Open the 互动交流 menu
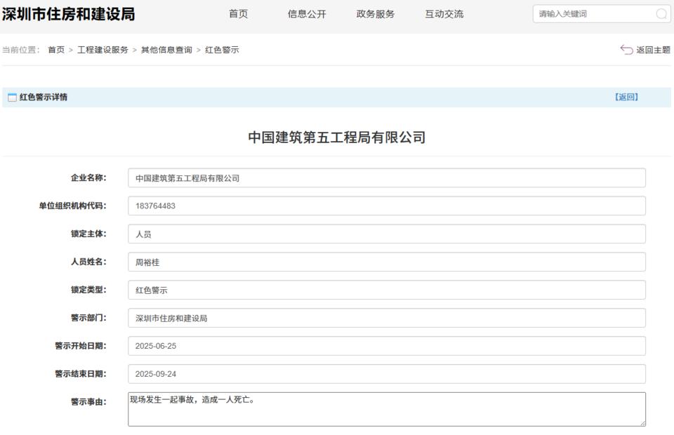The height and width of the screenshot is (435, 674). pos(444,14)
